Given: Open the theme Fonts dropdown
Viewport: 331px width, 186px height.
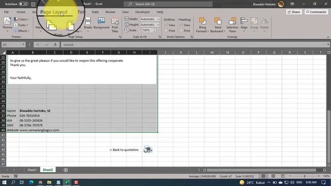Looking at the screenshot, I should (x=21, y=25).
